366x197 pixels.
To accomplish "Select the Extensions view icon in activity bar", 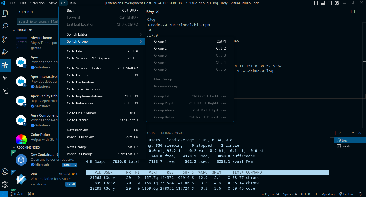I will click(5, 65).
